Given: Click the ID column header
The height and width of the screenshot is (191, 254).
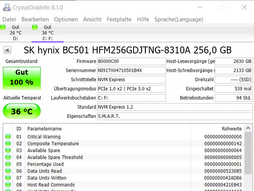Looking at the screenshot, I should pyautogui.click(x=19, y=129).
